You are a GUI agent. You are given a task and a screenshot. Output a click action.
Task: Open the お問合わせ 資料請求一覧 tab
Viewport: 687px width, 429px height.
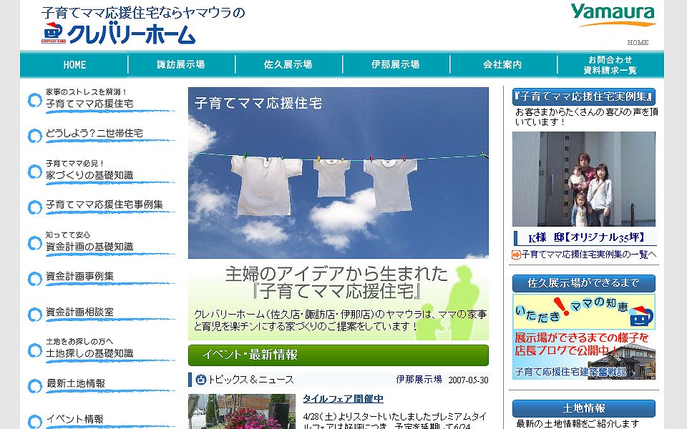[x=610, y=65]
